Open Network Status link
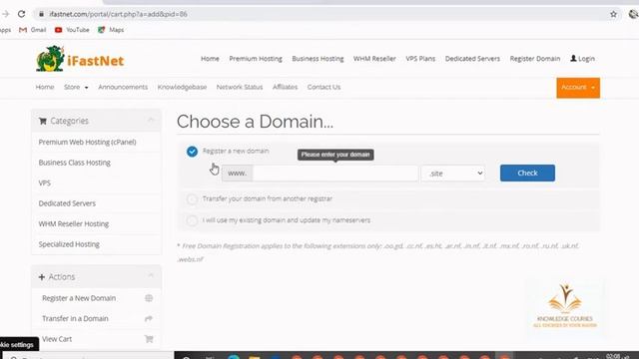 240,87
